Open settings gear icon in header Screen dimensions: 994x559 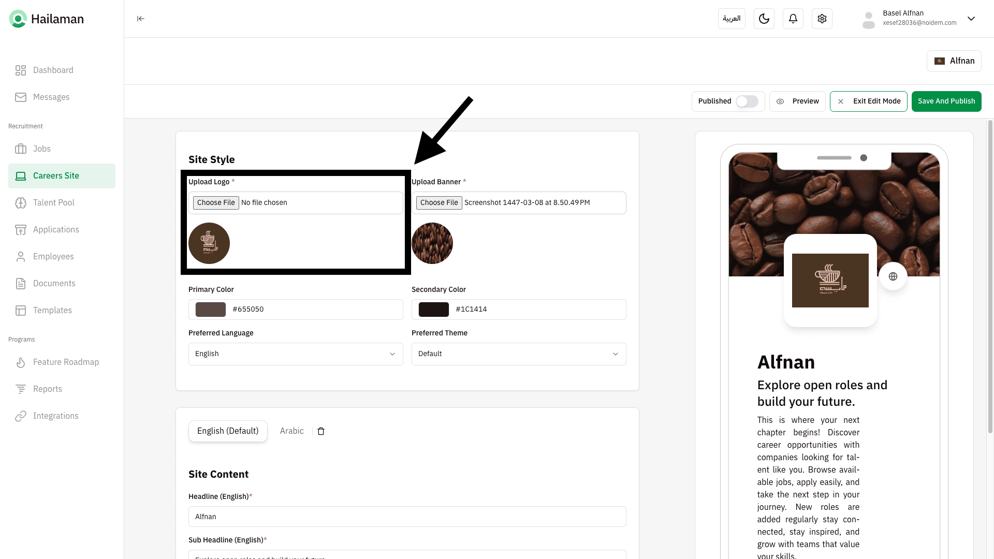tap(822, 19)
